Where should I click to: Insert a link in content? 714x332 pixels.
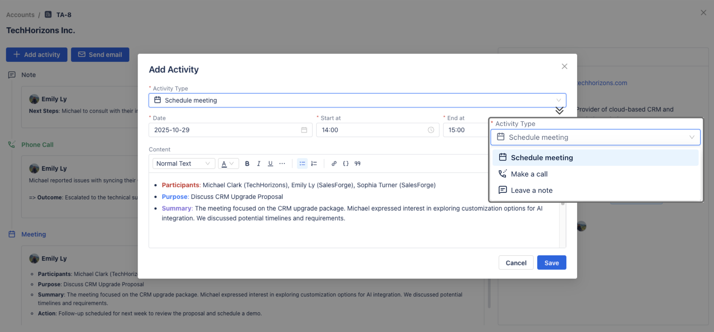point(334,164)
